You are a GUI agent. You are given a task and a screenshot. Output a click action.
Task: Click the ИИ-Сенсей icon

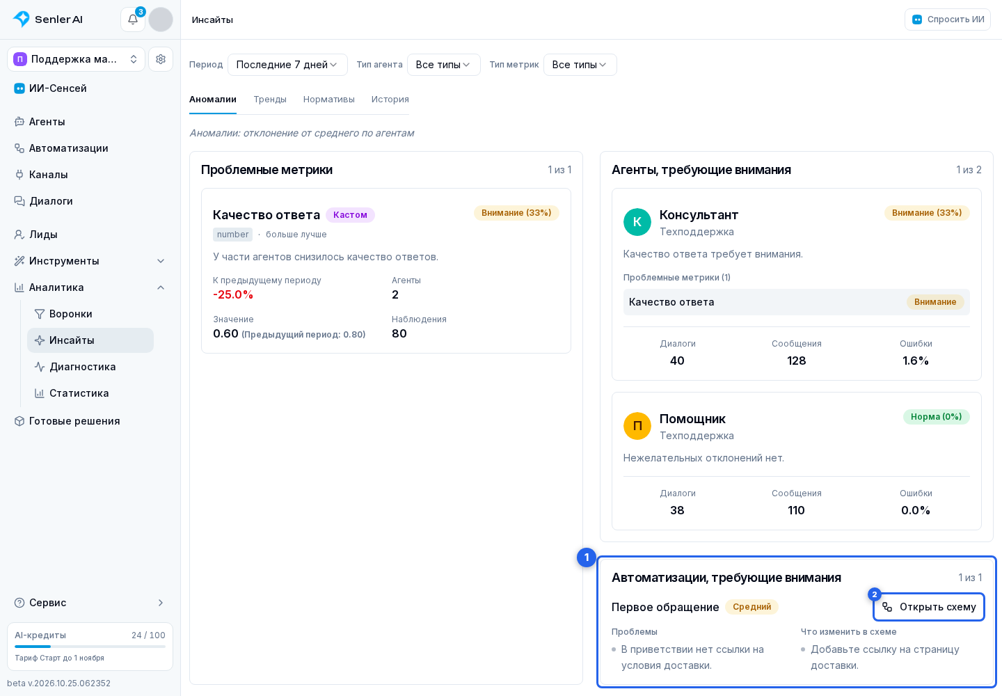click(x=19, y=88)
